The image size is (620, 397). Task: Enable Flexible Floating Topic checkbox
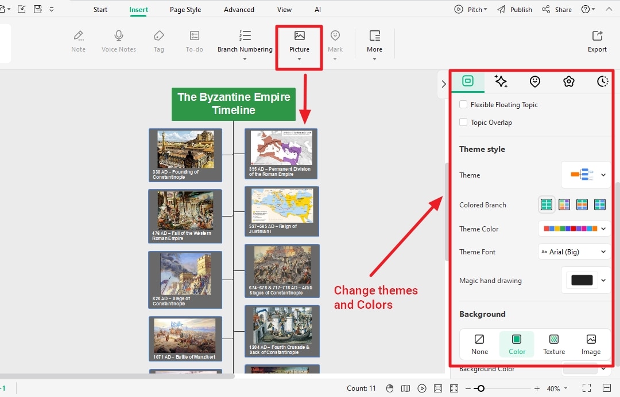(463, 105)
